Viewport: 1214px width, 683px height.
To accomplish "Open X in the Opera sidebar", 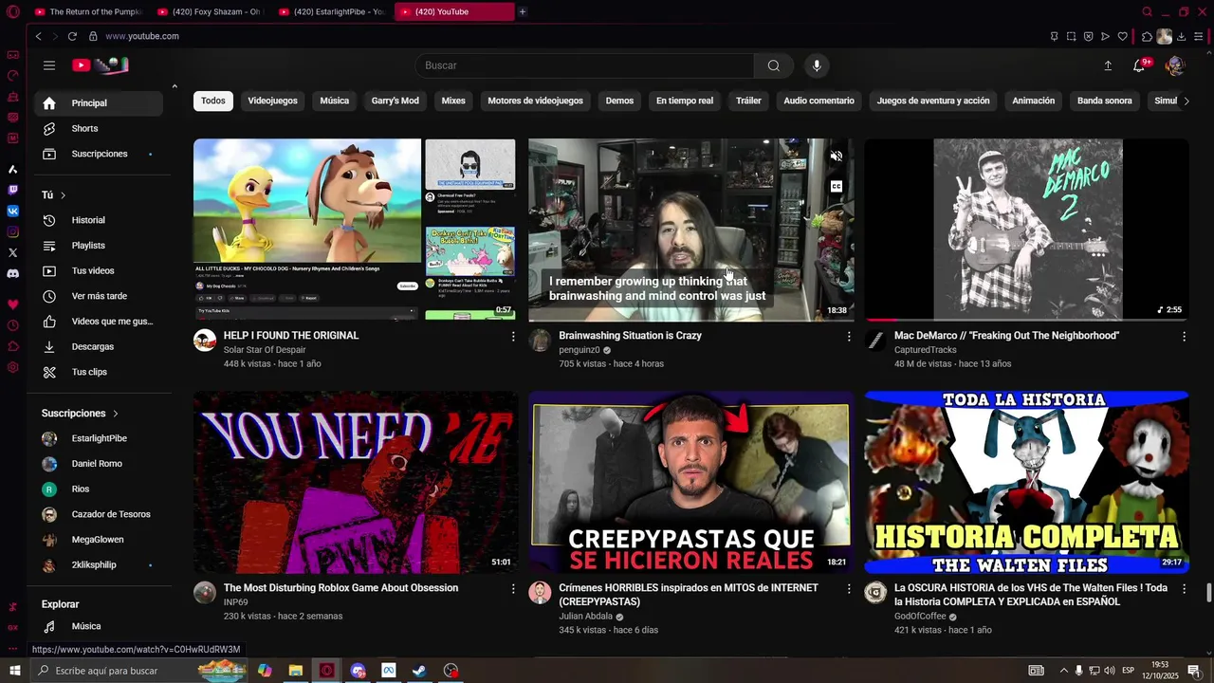I will pos(12,252).
